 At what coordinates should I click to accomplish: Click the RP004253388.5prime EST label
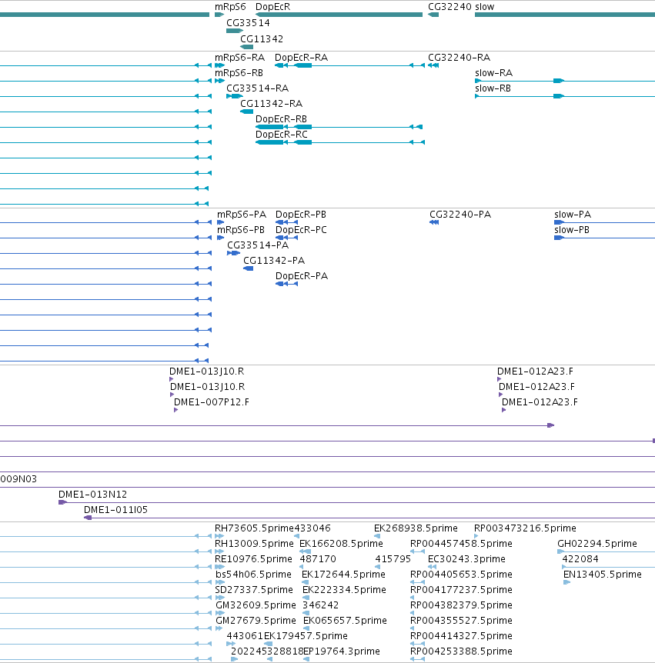(461, 651)
